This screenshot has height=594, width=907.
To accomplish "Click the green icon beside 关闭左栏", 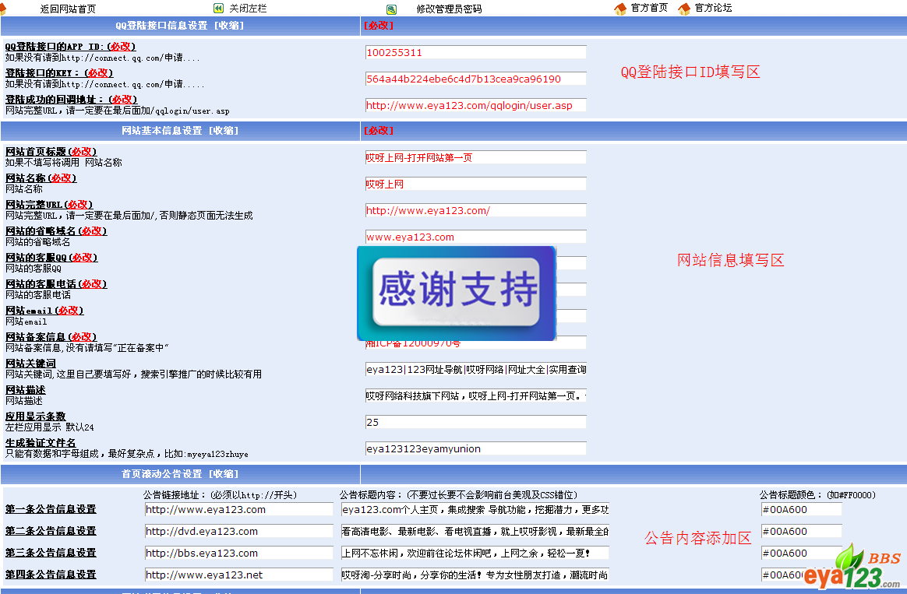I will click(x=218, y=8).
